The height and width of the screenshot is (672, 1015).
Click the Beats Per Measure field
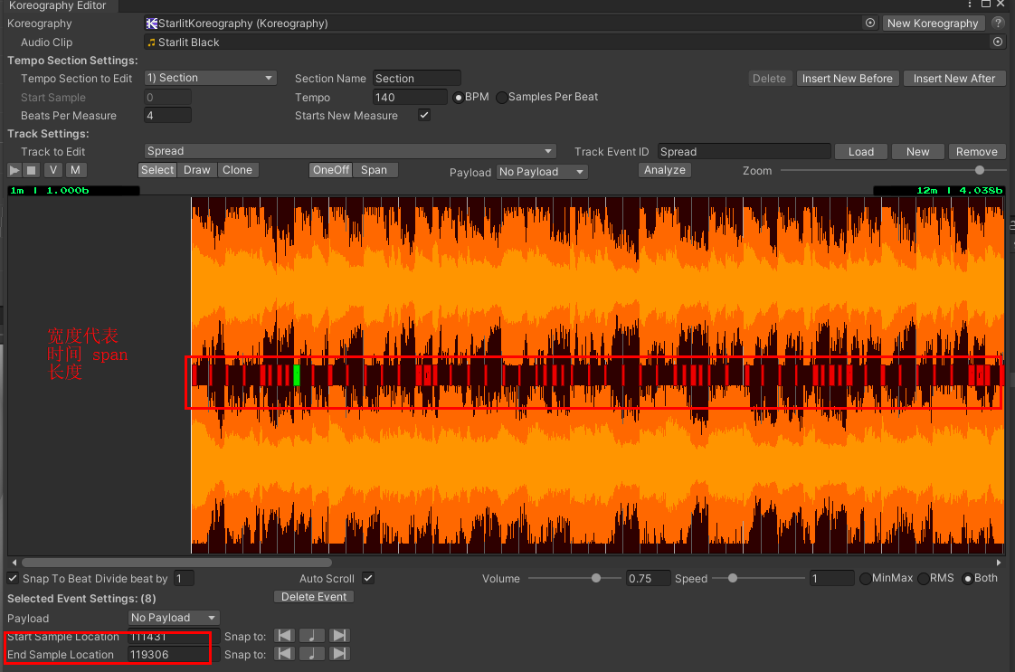click(167, 115)
